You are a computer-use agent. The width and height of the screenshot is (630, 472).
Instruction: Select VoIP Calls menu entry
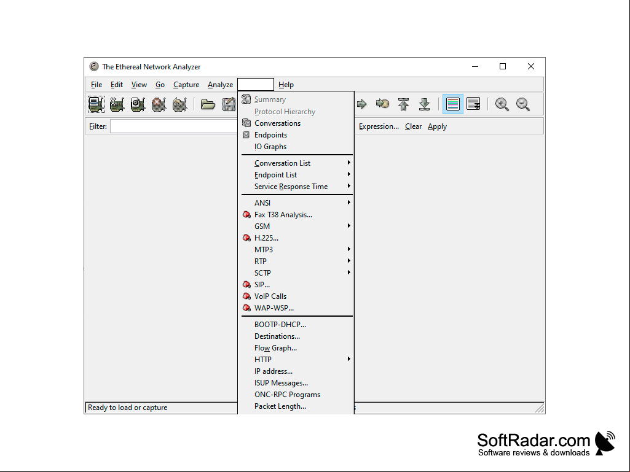(x=297, y=296)
